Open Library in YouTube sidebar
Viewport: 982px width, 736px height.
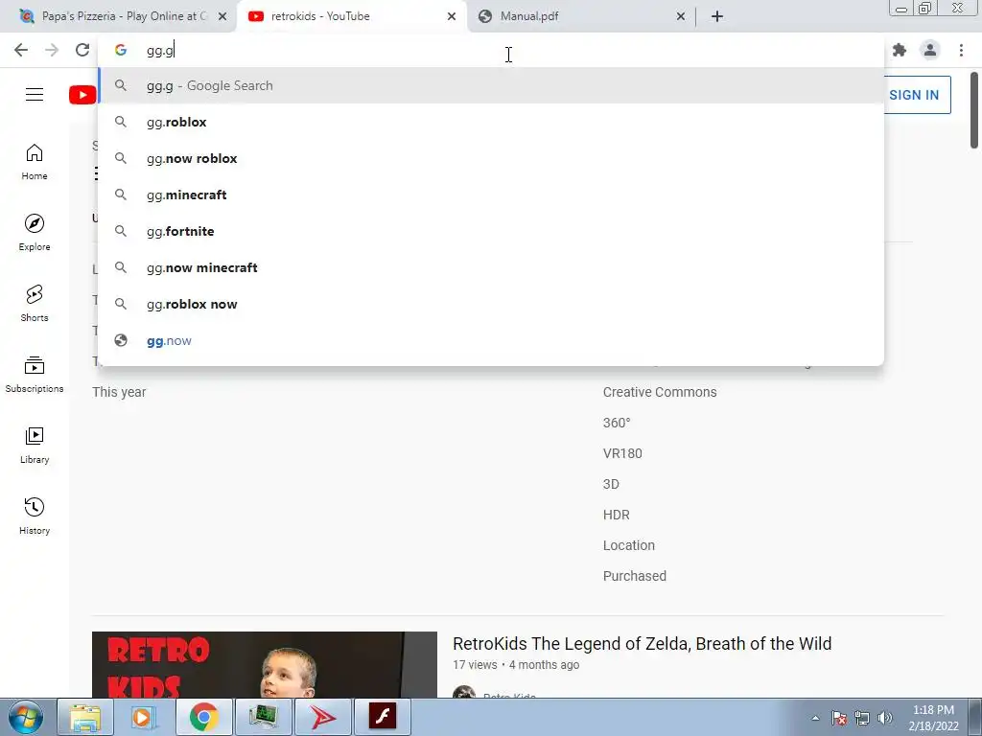[35, 445]
